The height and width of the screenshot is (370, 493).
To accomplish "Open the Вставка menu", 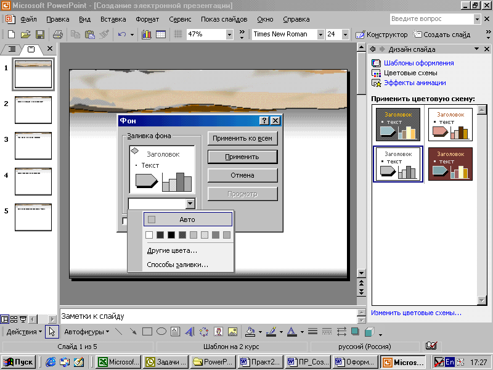I will point(113,19).
